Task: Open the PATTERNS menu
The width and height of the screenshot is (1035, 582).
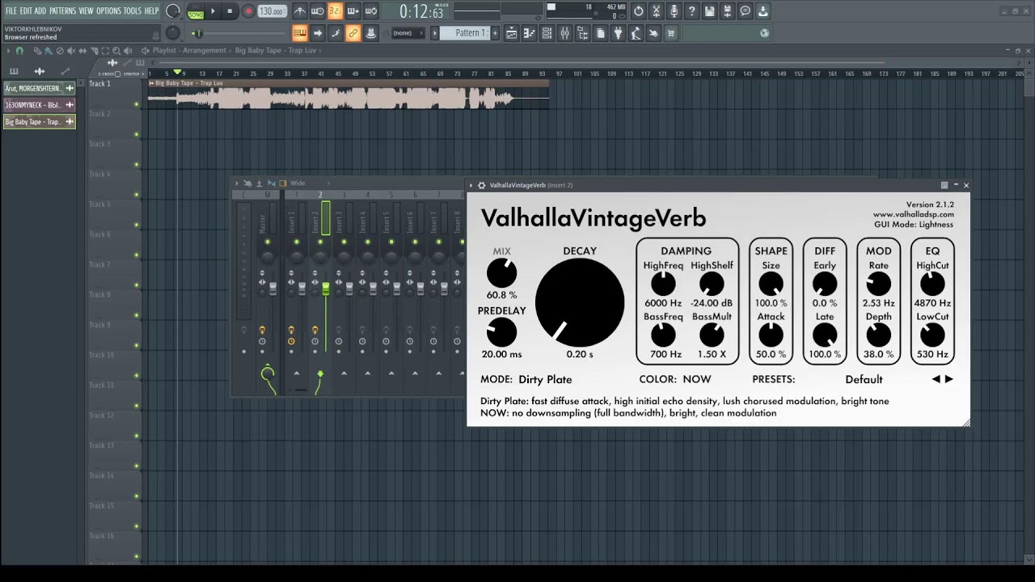Action: (62, 11)
